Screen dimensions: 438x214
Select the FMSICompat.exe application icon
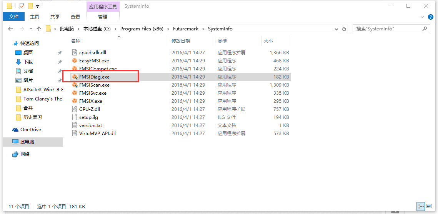[x=74, y=68]
